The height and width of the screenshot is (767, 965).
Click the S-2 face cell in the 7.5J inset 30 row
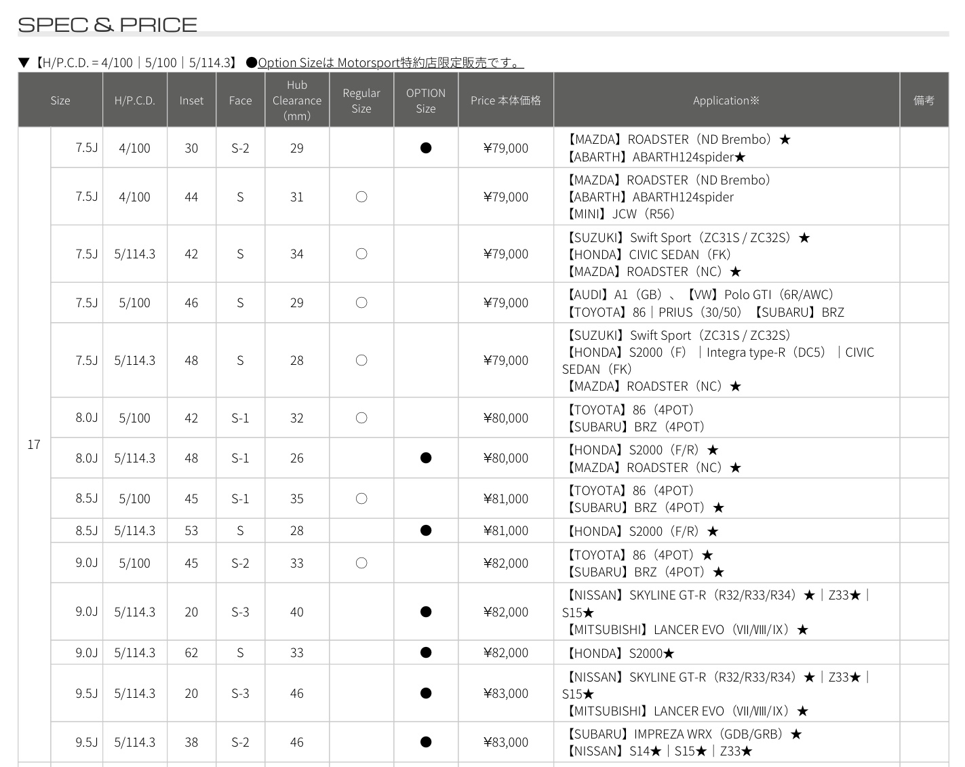point(240,148)
